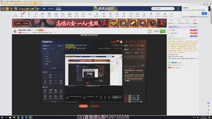Open the KPL menu item in header
212x119 pixels.
[51, 9]
